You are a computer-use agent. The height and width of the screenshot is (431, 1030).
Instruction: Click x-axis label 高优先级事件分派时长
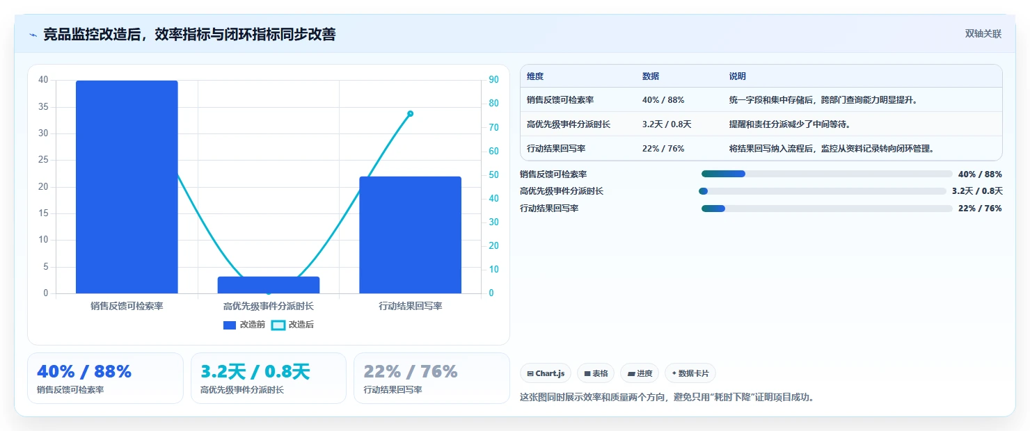(269, 306)
